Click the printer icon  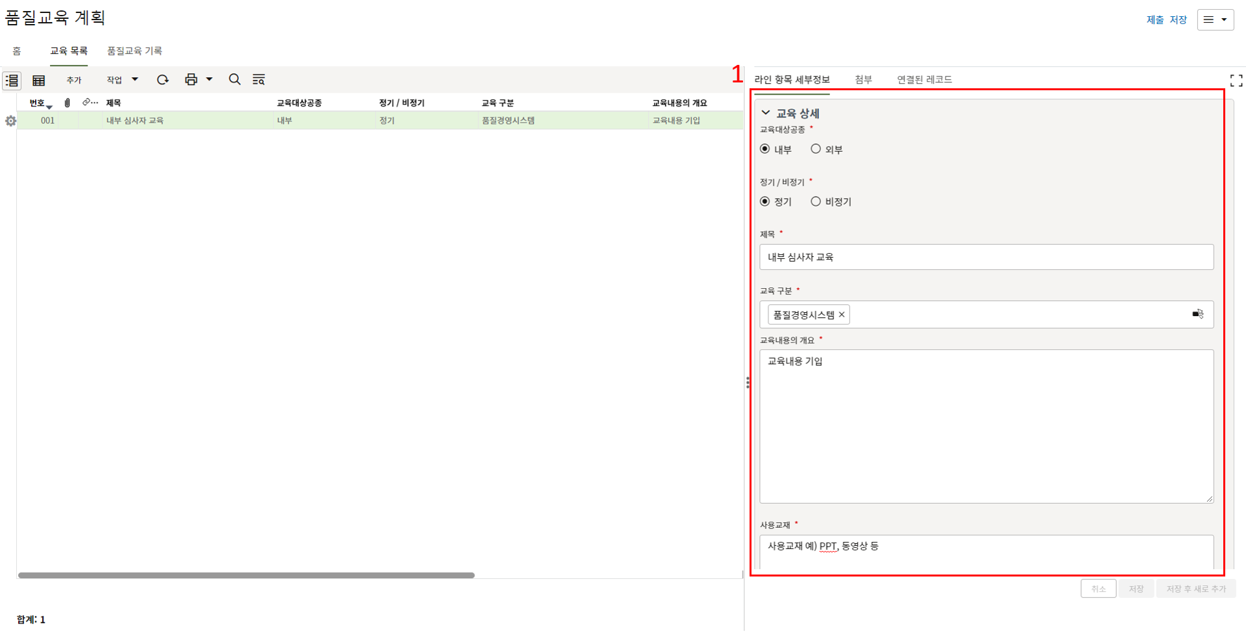tap(191, 79)
